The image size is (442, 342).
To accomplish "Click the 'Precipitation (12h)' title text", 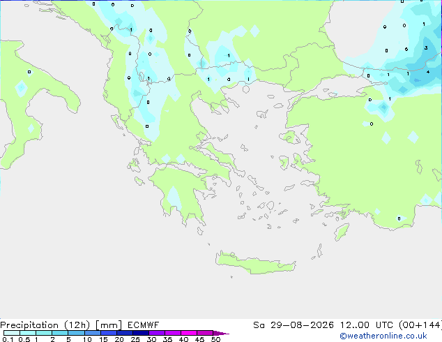I will [45, 325].
